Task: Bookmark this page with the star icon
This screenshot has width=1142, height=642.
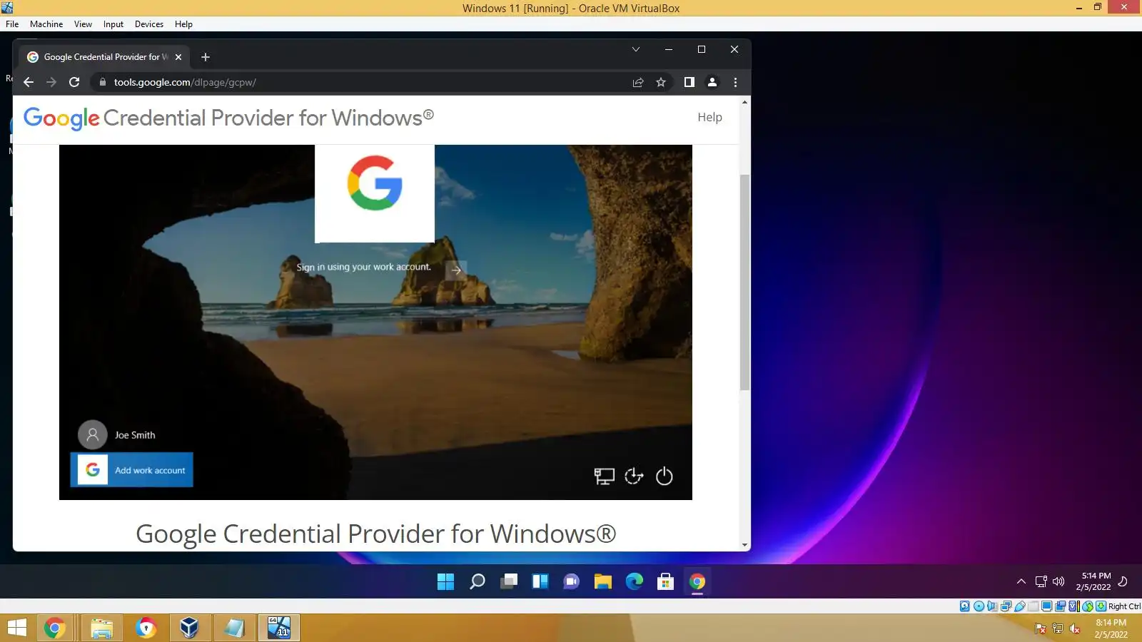Action: [x=661, y=82]
